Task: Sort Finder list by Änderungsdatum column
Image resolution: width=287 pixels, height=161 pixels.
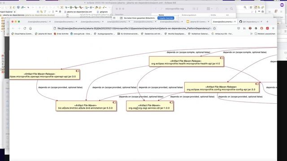Action: coord(189,15)
